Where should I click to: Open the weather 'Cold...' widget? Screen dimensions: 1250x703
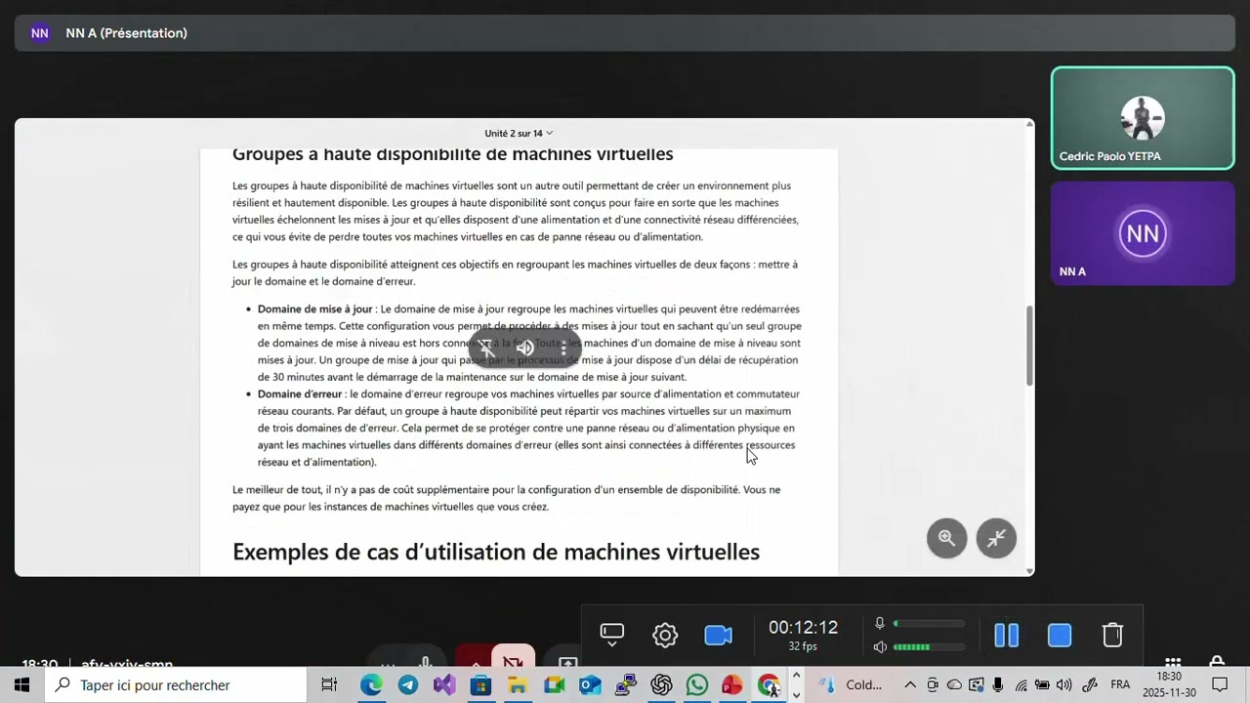pyautogui.click(x=852, y=685)
